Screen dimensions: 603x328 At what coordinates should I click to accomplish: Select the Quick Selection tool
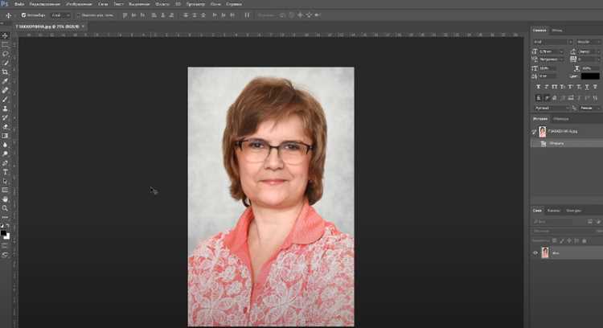point(5,63)
